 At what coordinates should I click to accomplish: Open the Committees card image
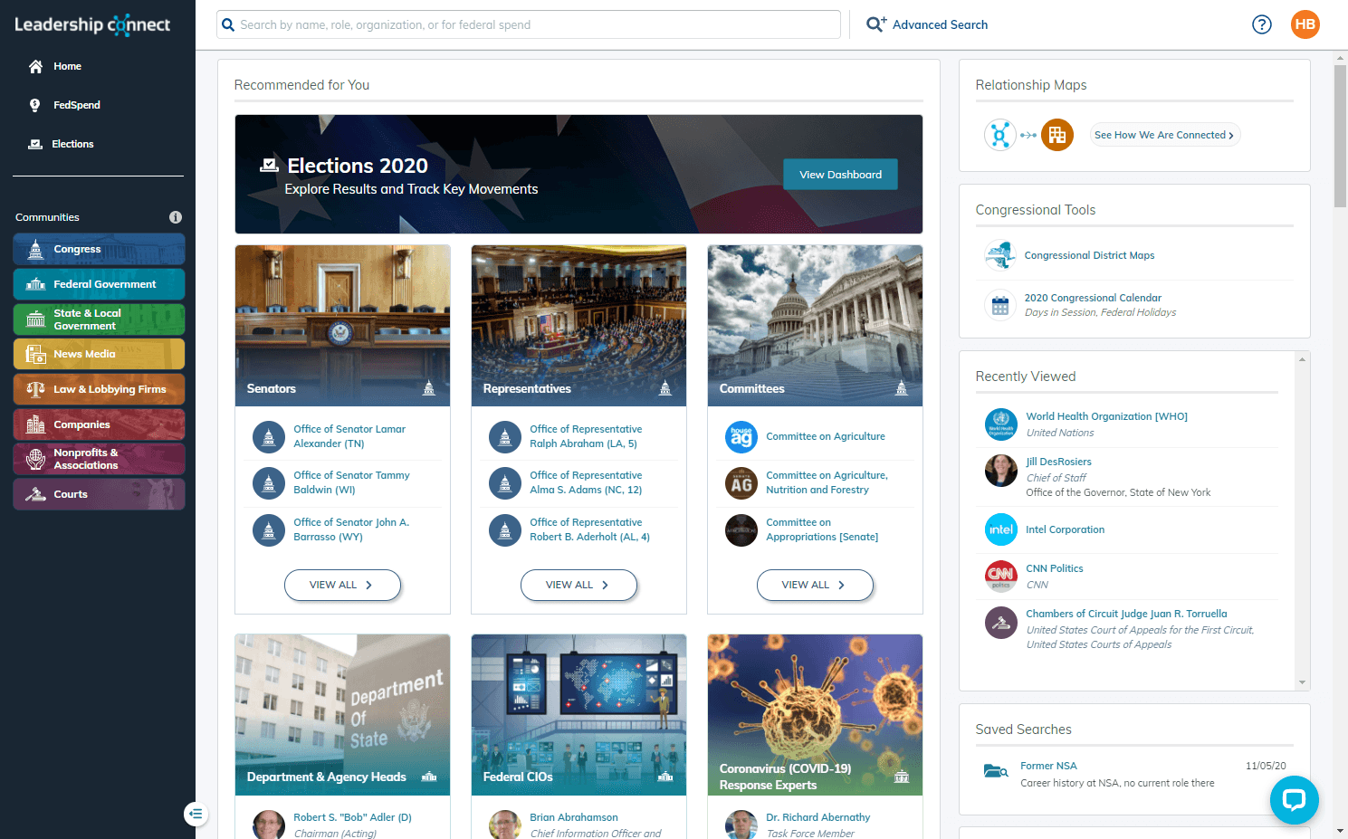[x=815, y=326]
